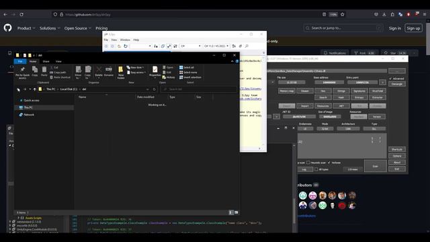Expand the GitHub Product menu
The height and width of the screenshot is (242, 430).
click(x=26, y=28)
